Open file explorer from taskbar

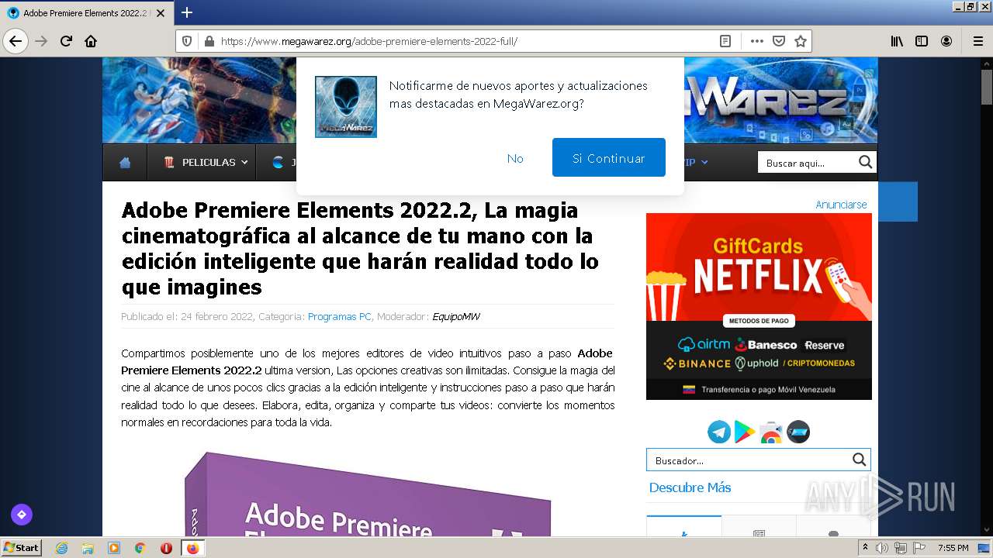[88, 548]
